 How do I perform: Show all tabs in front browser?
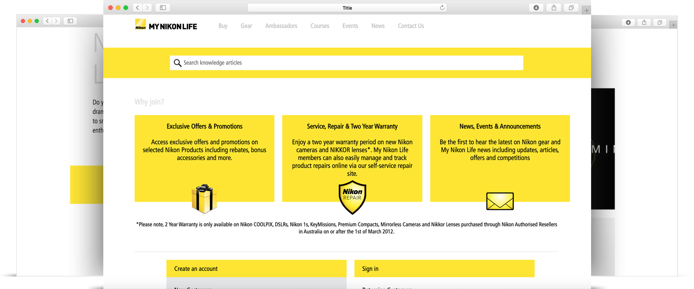pyautogui.click(x=571, y=8)
